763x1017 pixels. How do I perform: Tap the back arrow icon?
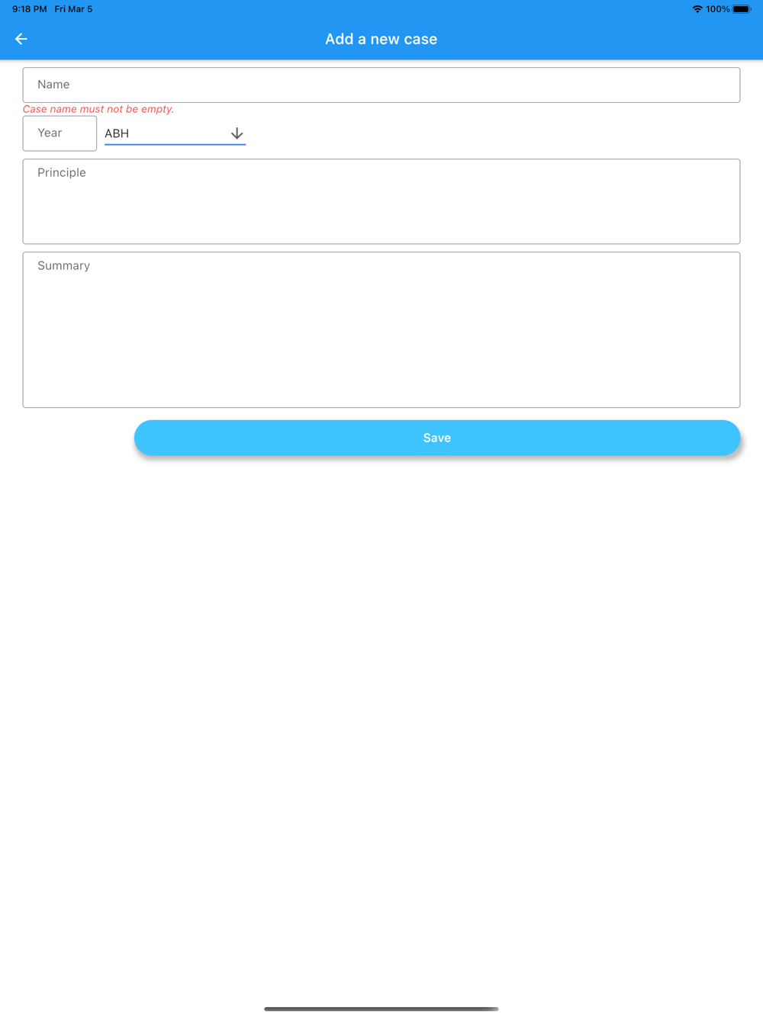tap(21, 39)
